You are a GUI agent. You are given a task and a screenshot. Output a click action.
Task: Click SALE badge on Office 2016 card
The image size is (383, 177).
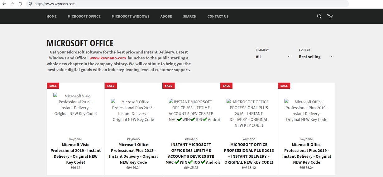[x=226, y=86]
